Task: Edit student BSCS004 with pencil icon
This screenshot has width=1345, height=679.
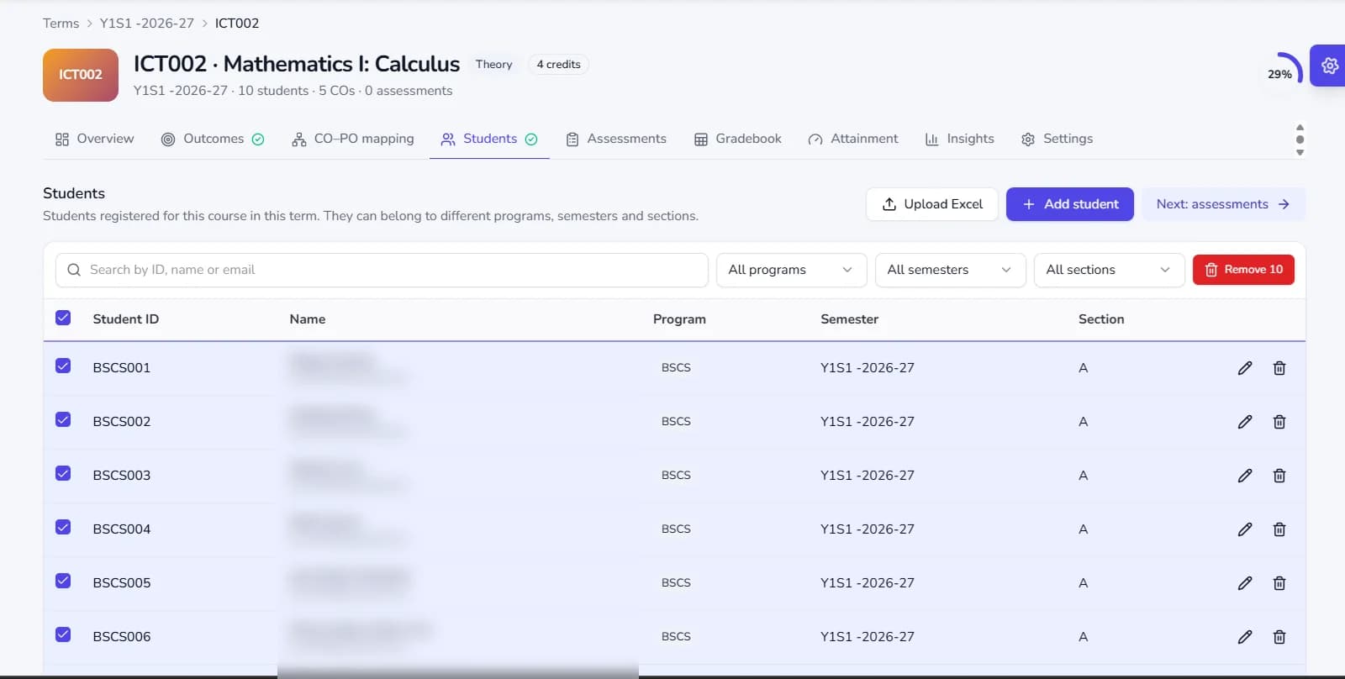Action: (1245, 529)
